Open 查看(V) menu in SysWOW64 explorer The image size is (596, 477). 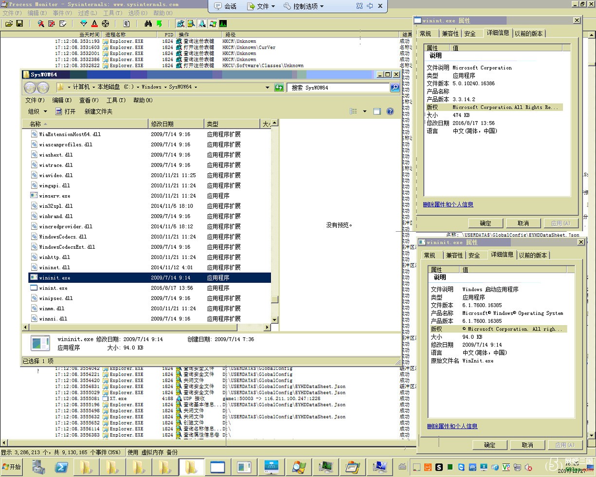(x=89, y=100)
